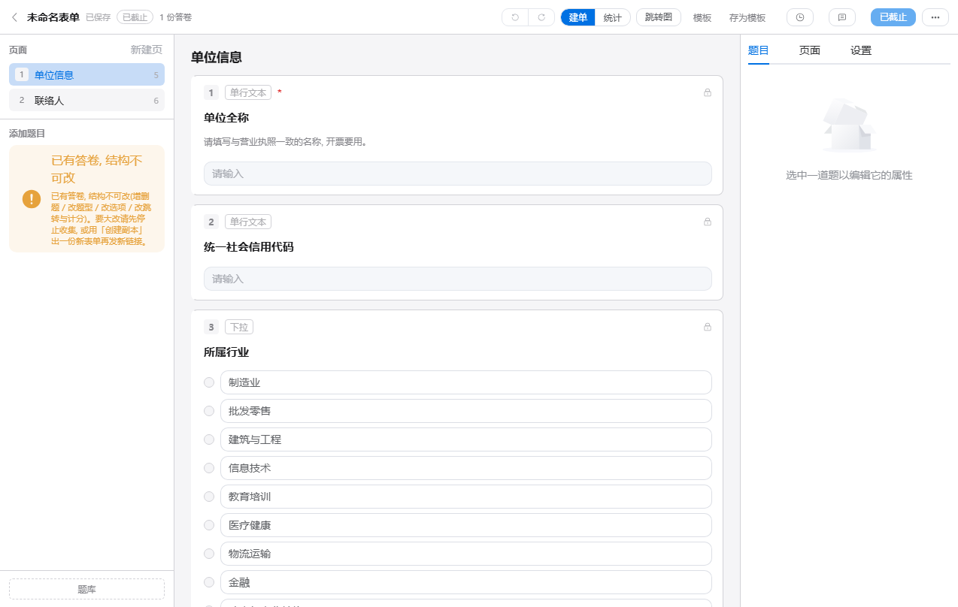Click the 已截止 status tag beside title

click(x=135, y=17)
